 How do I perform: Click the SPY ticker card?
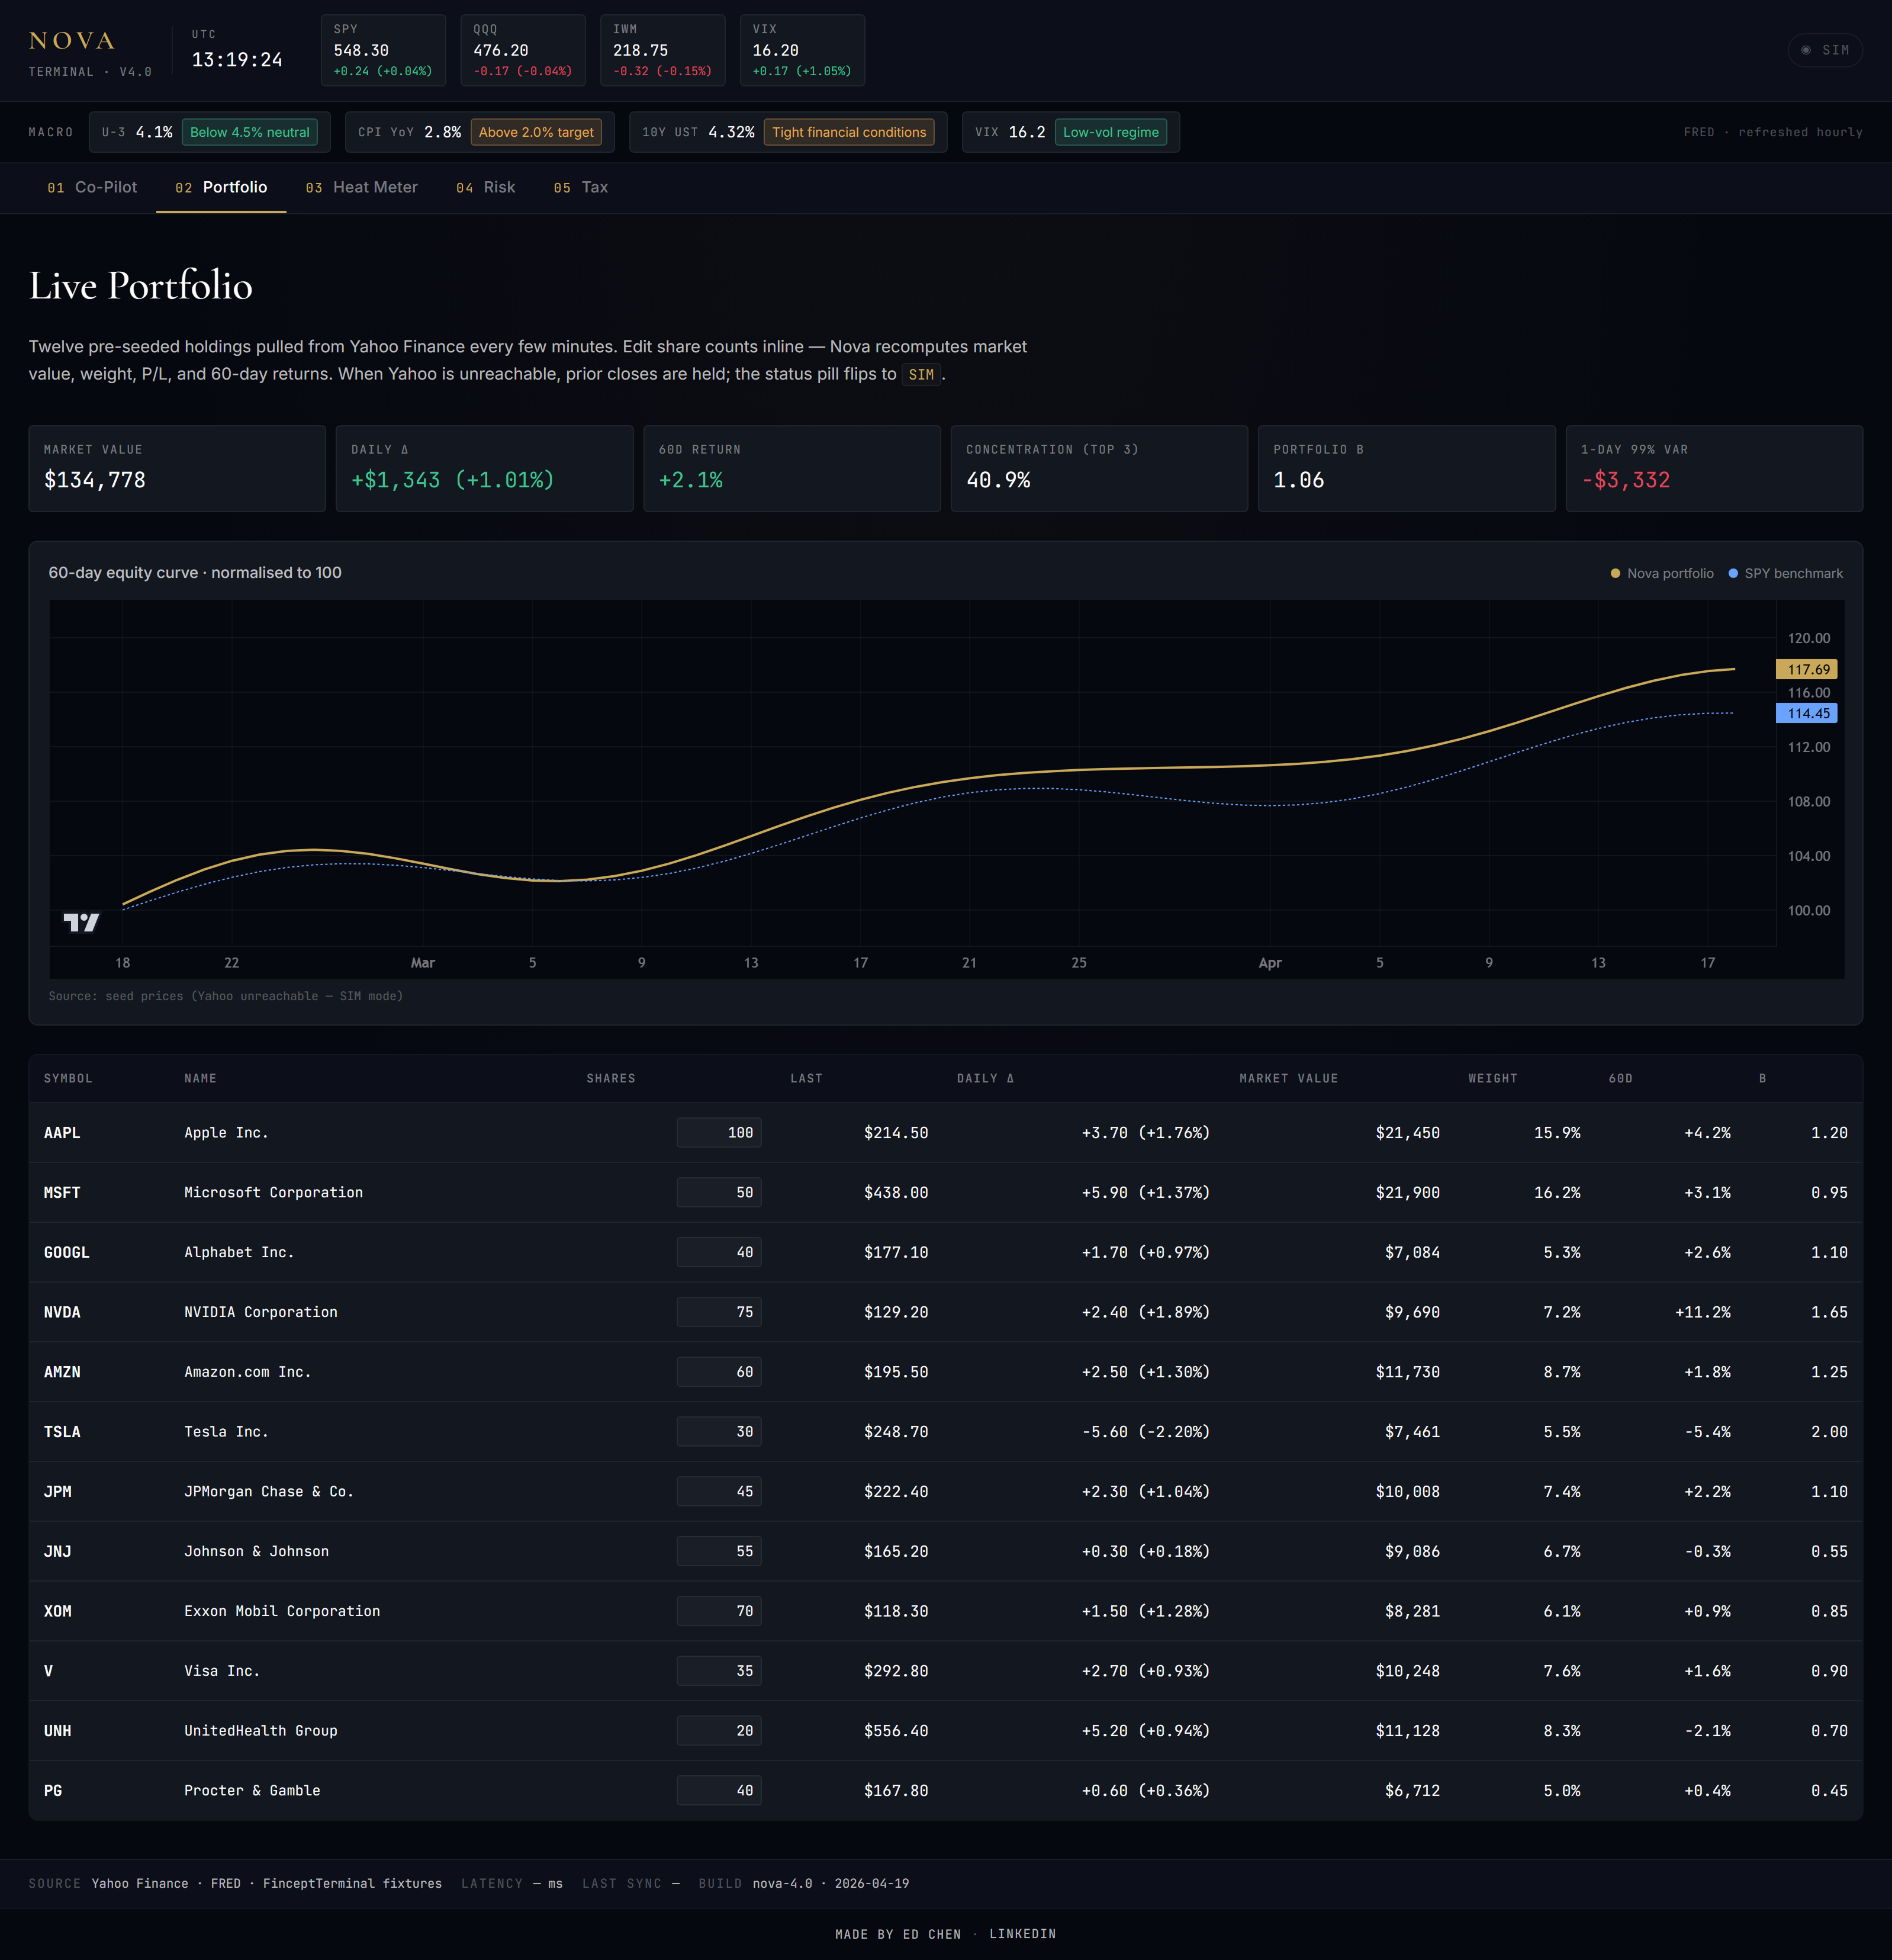[383, 50]
